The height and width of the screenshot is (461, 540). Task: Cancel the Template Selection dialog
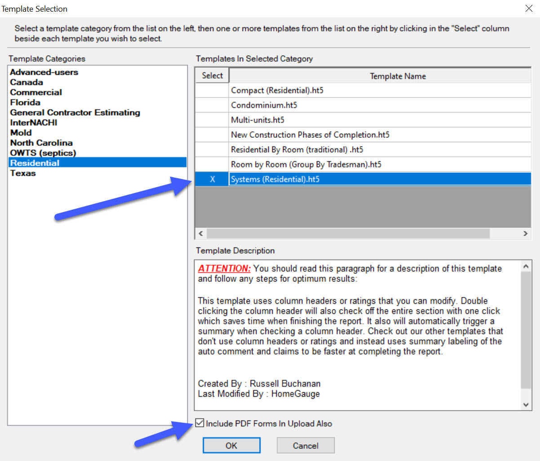click(x=305, y=445)
